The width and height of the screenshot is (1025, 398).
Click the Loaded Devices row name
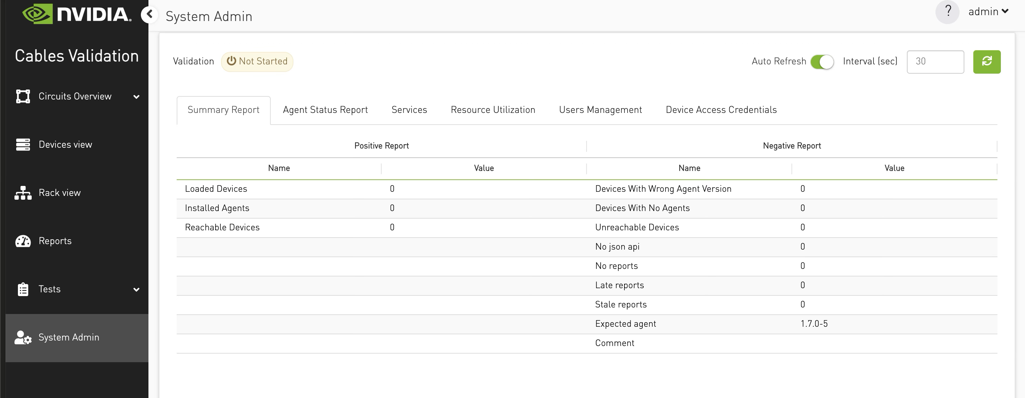[x=216, y=189]
